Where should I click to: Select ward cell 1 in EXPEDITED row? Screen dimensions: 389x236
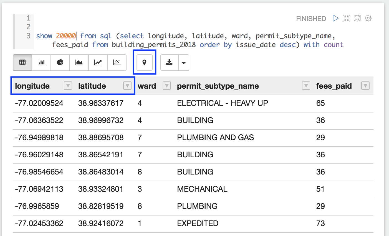point(140,224)
